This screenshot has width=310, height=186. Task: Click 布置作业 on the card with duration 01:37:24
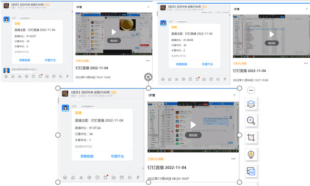click(117, 156)
